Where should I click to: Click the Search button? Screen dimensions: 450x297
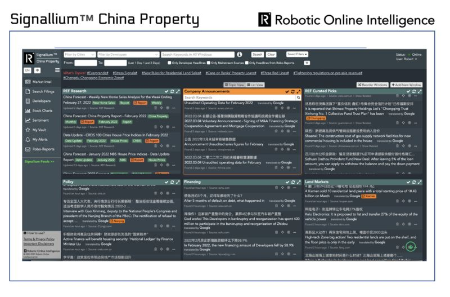tap(258, 54)
